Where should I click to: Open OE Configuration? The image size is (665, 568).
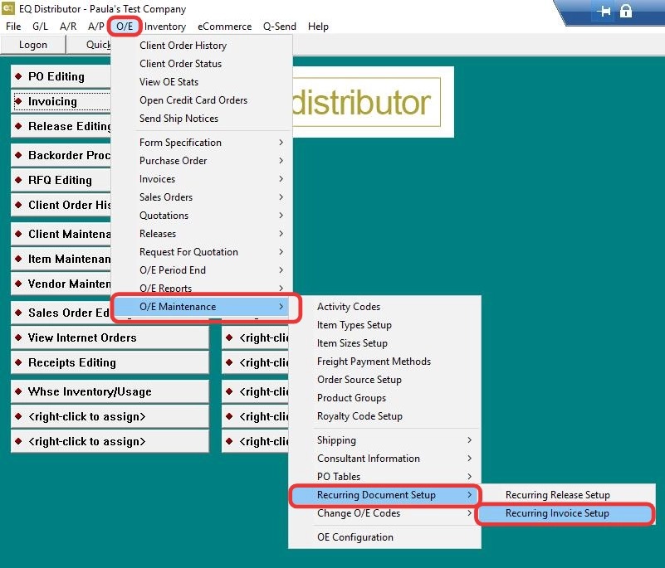tap(384, 536)
